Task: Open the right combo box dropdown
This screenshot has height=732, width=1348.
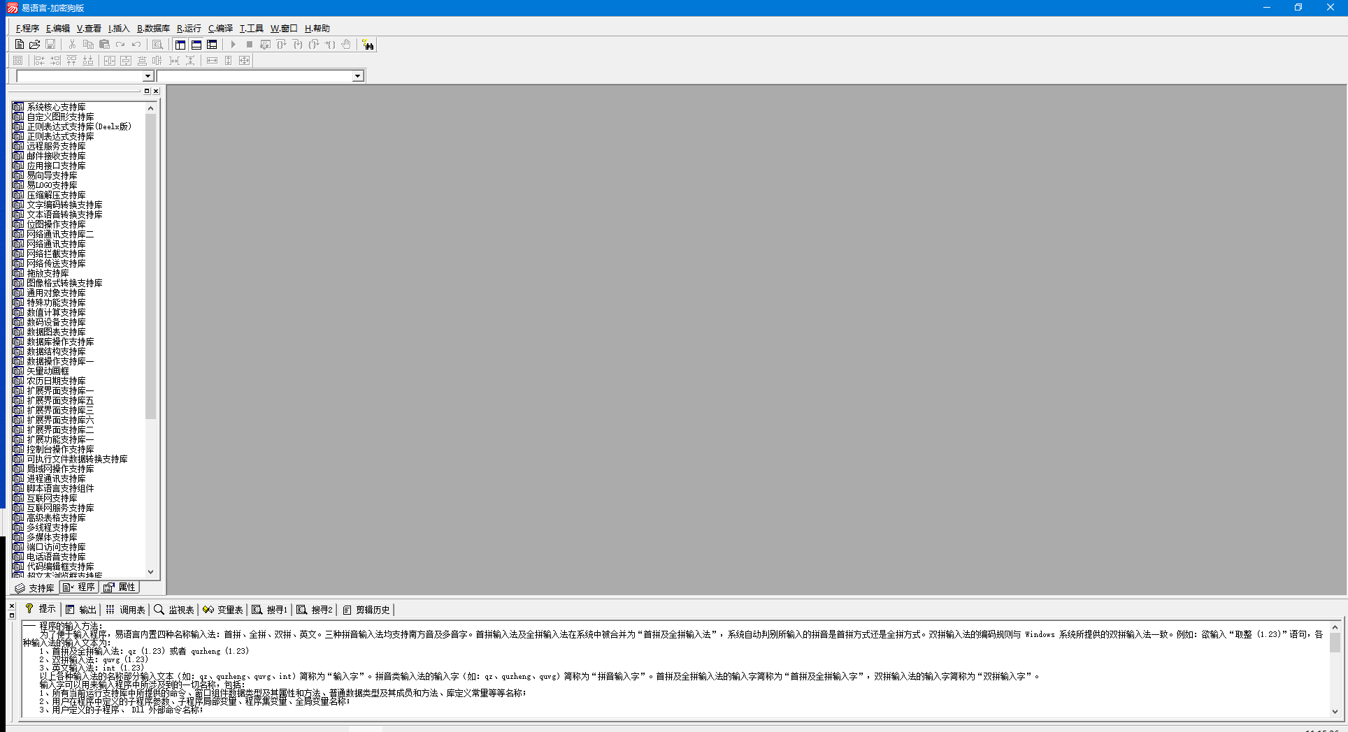Action: point(357,75)
